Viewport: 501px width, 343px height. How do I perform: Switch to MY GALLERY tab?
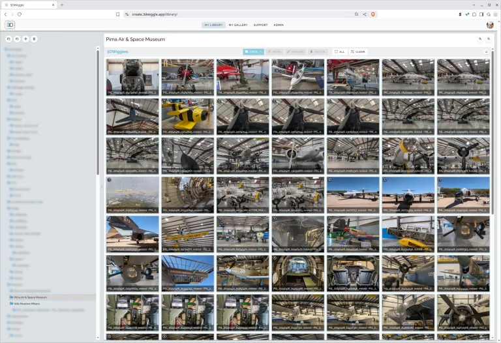pos(238,25)
